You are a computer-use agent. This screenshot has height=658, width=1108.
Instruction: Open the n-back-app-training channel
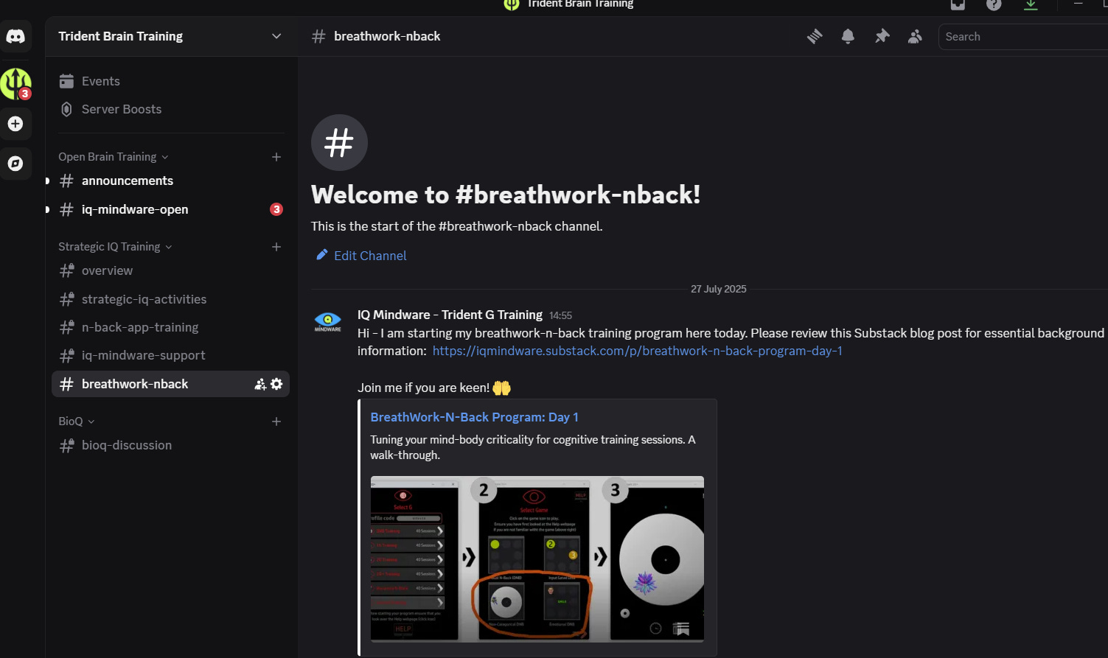click(170, 327)
